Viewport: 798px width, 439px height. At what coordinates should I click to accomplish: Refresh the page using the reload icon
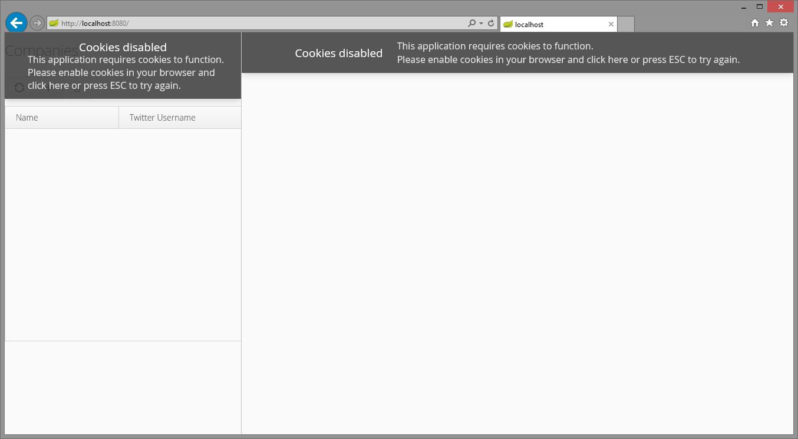point(491,24)
